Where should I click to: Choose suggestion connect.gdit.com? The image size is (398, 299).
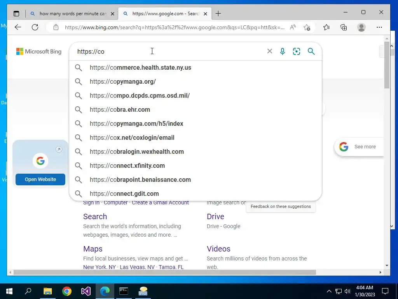pyautogui.click(x=196, y=193)
